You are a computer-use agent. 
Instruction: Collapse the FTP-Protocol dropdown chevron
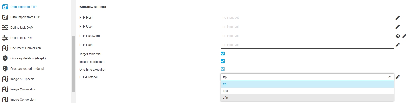pos(390,77)
